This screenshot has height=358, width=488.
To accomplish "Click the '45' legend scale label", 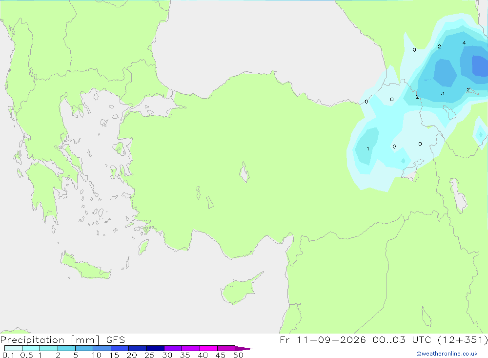I will pos(221,355).
